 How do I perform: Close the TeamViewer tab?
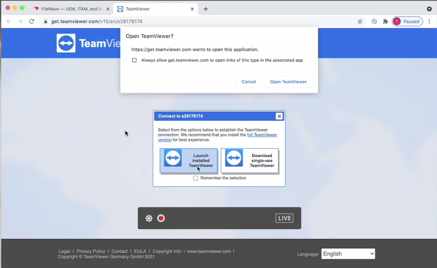[x=192, y=9]
